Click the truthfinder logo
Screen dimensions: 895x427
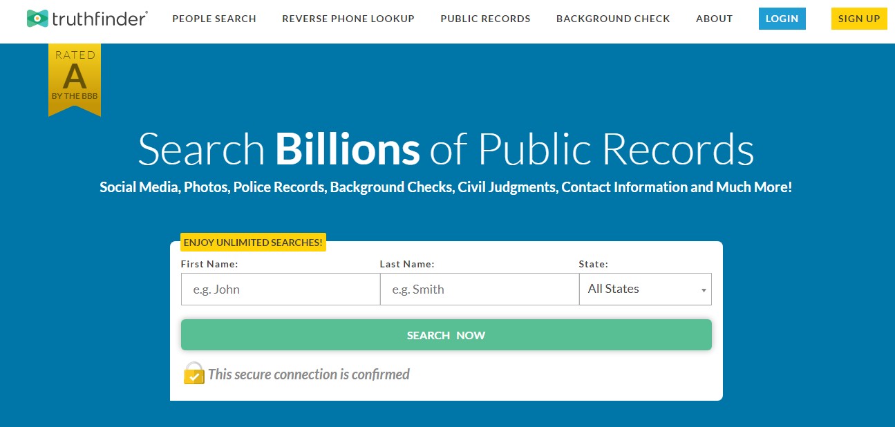pos(87,19)
